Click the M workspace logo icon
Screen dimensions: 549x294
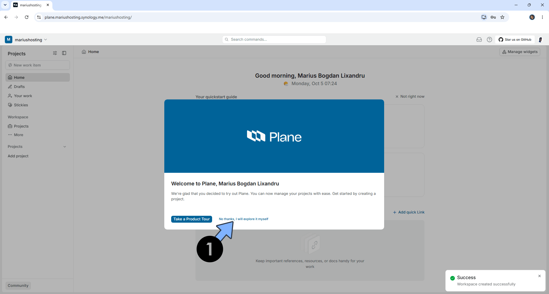9,40
